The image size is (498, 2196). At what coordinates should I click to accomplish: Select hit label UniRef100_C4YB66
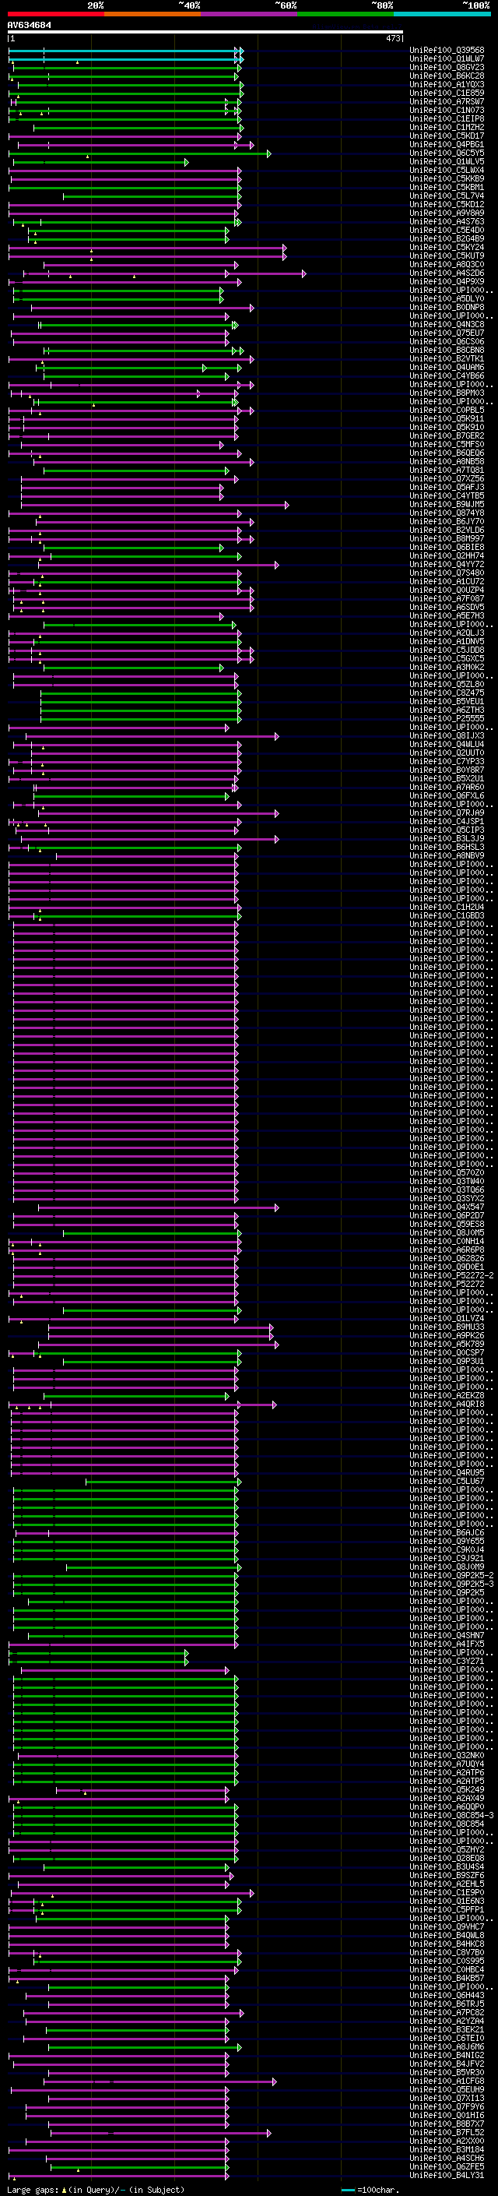tap(447, 376)
